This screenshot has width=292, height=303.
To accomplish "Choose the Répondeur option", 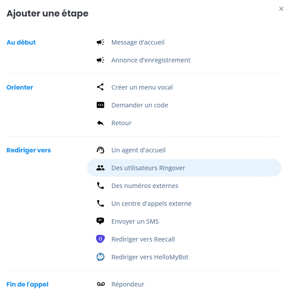I will pyautogui.click(x=184, y=284).
